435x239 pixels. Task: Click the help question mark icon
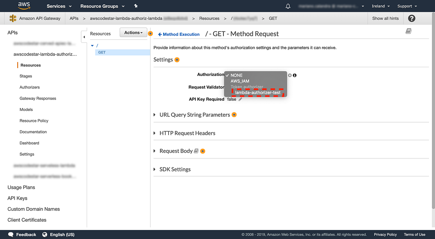coord(412,18)
